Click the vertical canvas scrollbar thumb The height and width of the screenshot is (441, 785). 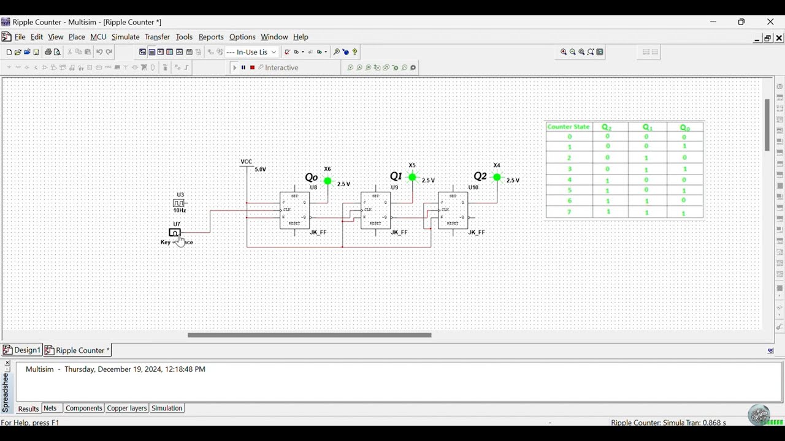click(x=767, y=125)
